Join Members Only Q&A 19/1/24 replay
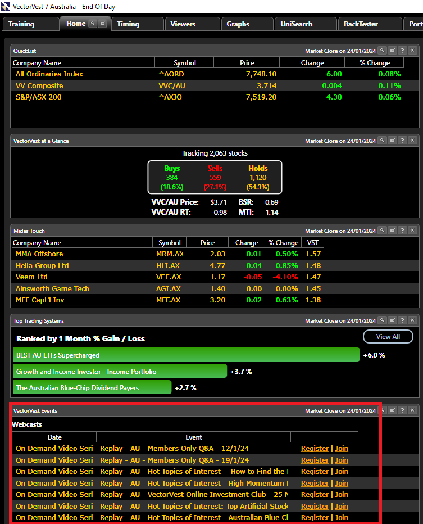 pos(342,460)
